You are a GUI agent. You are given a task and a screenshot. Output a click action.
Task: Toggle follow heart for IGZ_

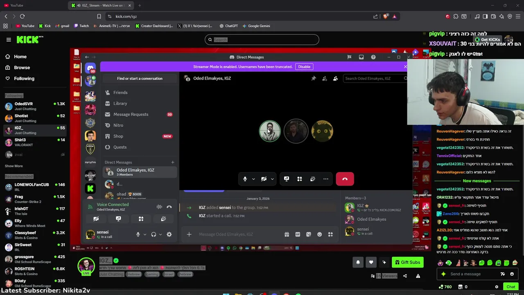tap(371, 262)
